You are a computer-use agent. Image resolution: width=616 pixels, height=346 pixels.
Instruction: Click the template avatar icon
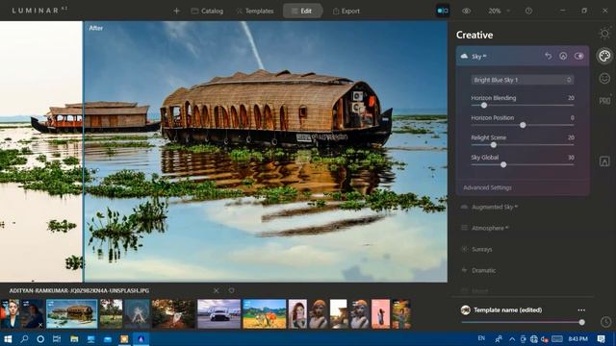(466, 309)
